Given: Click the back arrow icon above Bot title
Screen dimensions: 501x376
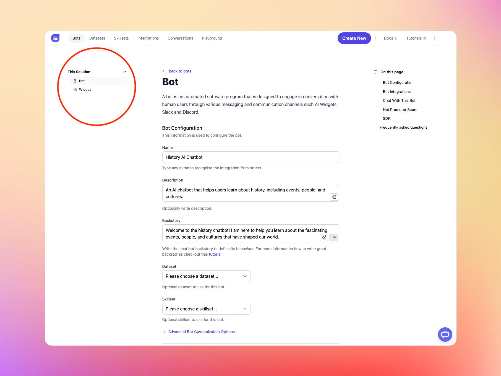Looking at the screenshot, I should [164, 71].
